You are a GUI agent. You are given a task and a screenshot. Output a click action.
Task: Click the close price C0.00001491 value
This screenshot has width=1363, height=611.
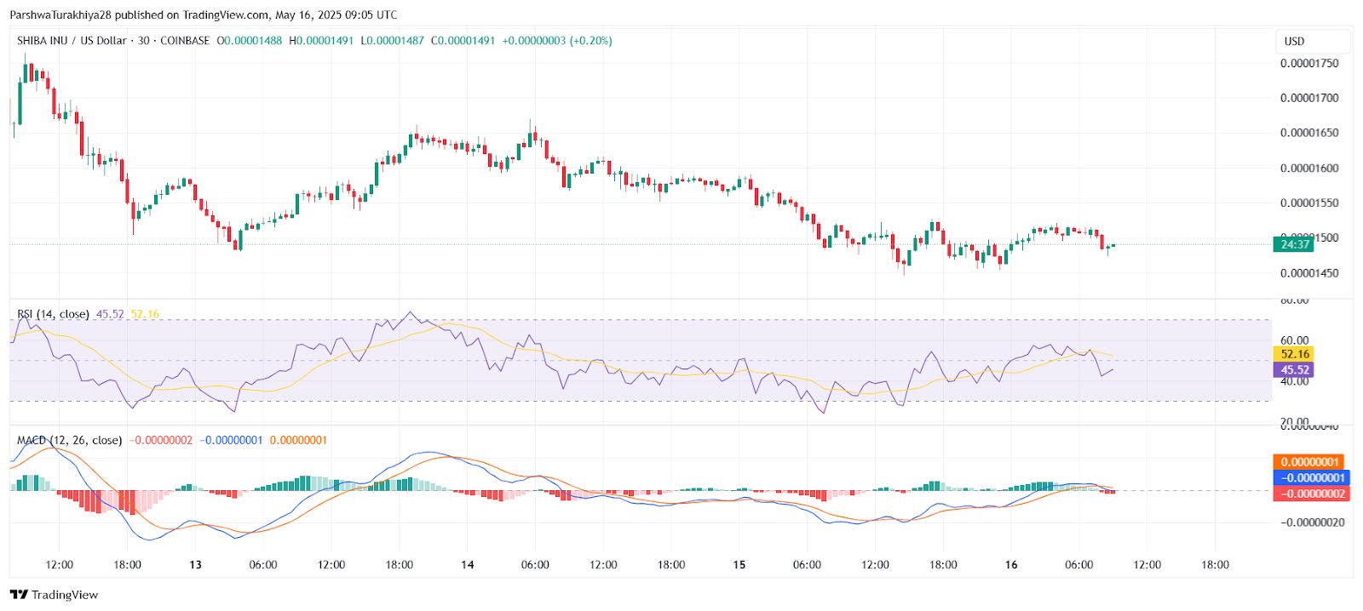[x=463, y=41]
